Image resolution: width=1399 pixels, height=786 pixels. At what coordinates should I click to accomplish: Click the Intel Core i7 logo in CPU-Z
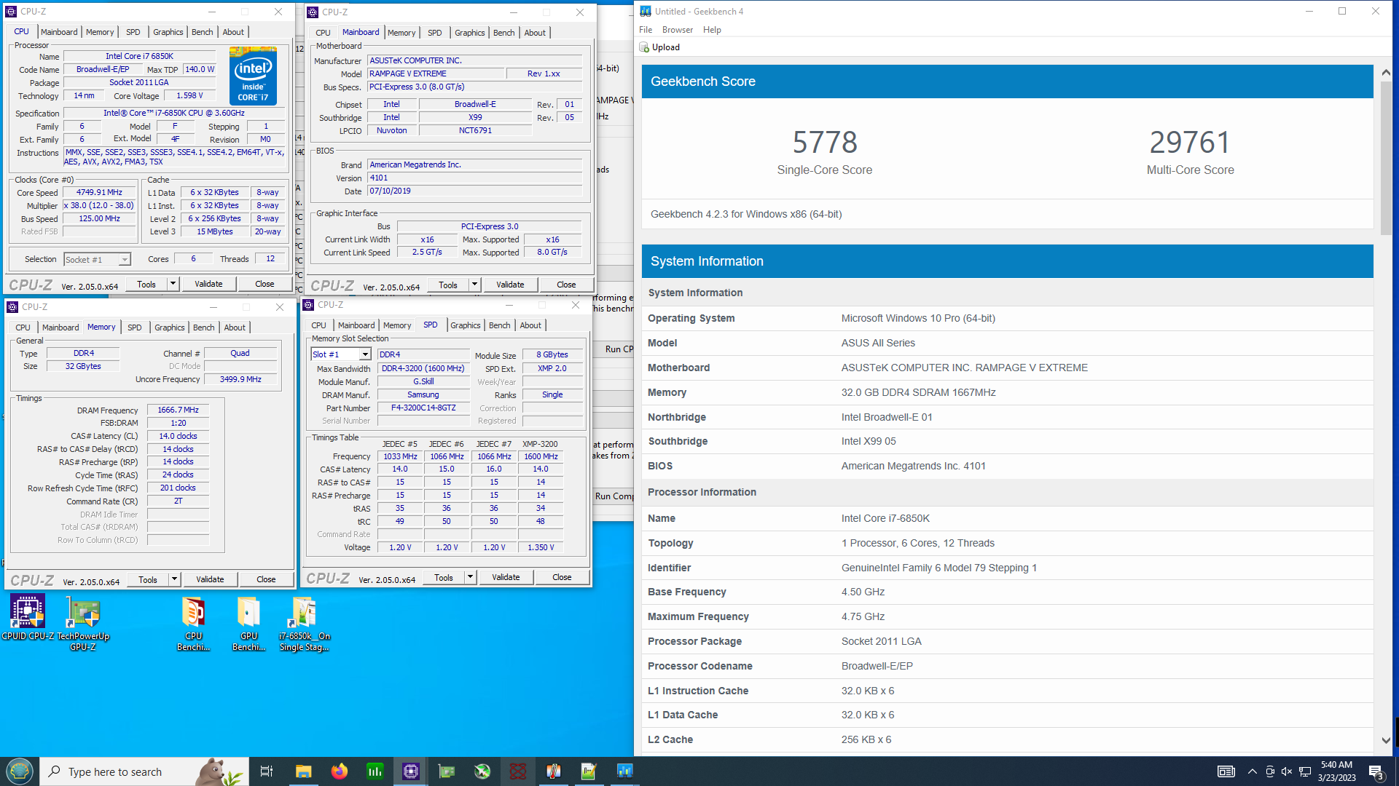tap(253, 76)
